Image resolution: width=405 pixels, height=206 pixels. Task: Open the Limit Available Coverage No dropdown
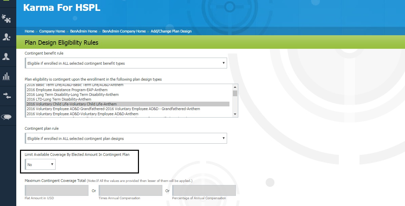click(40, 164)
